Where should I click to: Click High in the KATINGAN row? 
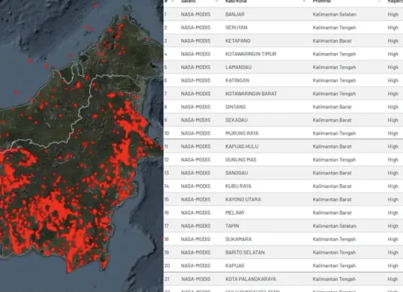393,80
